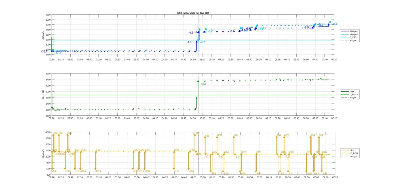Click the '06:00' x-tick under the Pitch plot

point(259,118)
